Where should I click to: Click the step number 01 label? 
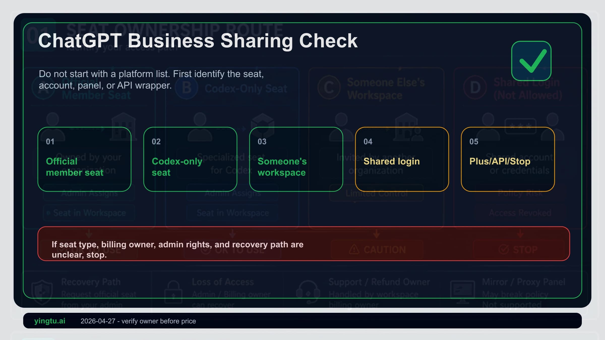point(50,142)
